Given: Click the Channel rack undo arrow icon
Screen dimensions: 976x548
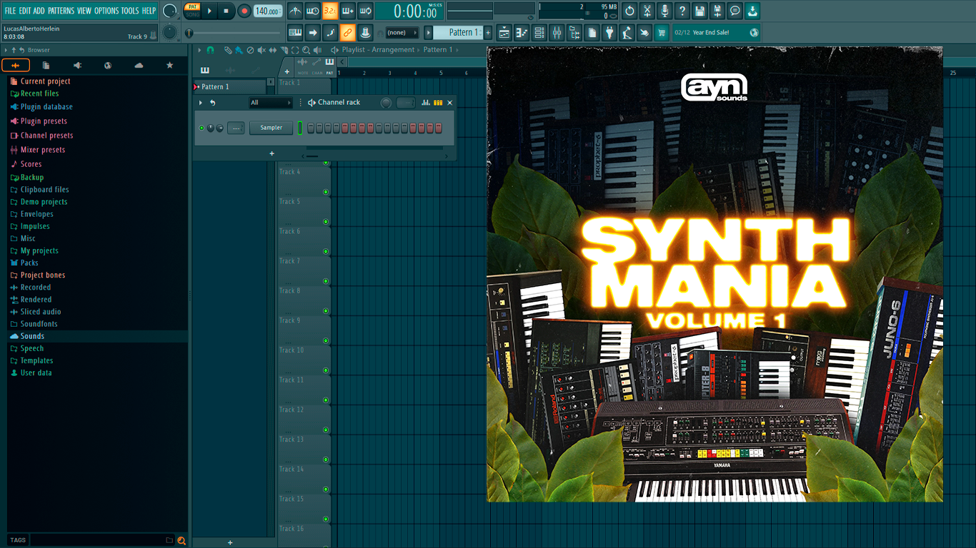Looking at the screenshot, I should (212, 103).
